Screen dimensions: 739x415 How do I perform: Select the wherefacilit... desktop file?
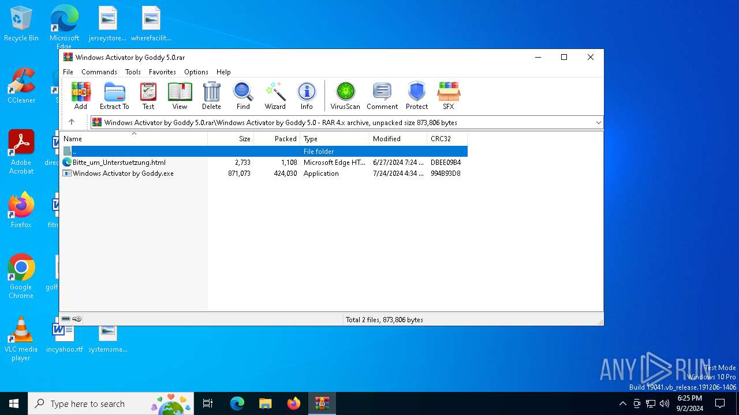point(151,24)
